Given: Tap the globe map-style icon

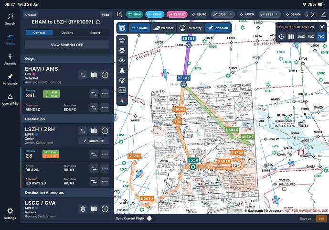Looking at the screenshot, I should coord(122,80).
